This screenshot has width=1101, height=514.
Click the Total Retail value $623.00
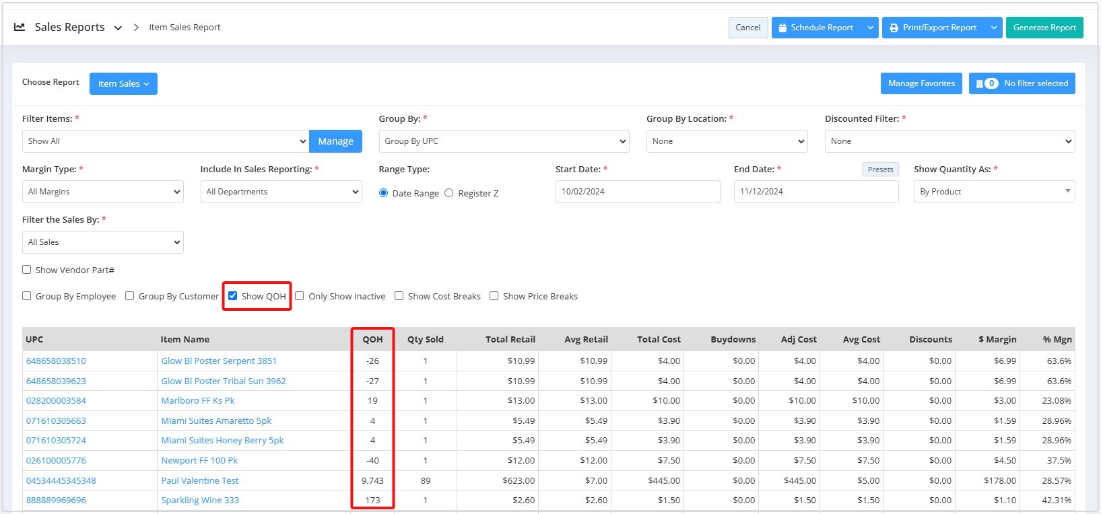pos(519,481)
